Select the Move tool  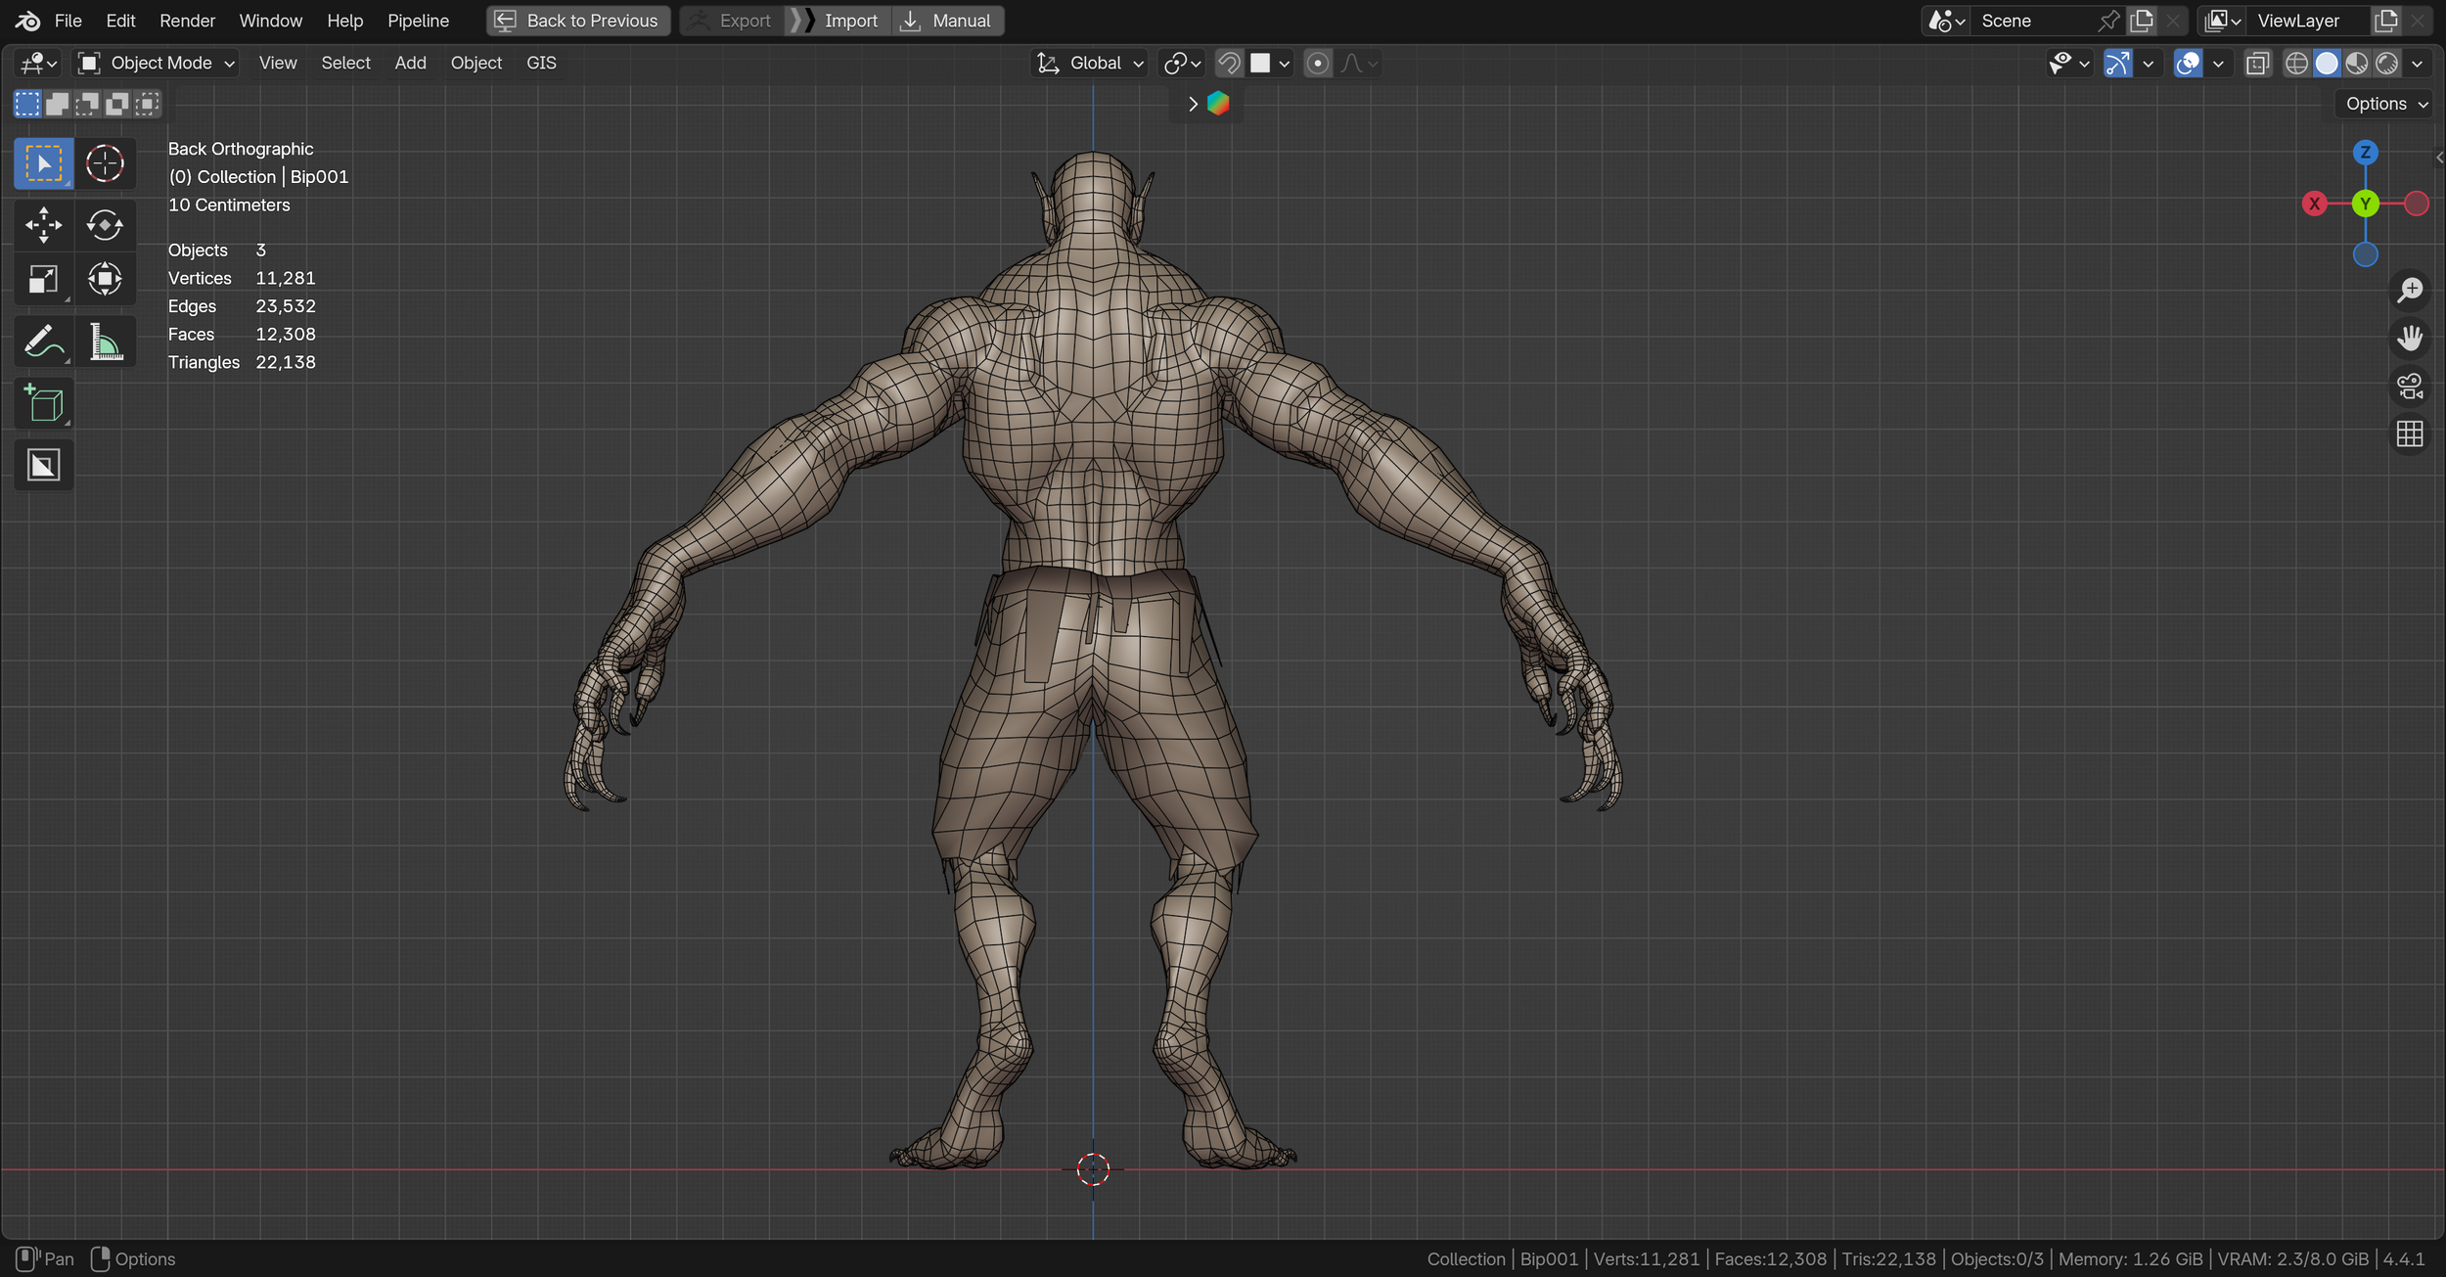coord(43,225)
